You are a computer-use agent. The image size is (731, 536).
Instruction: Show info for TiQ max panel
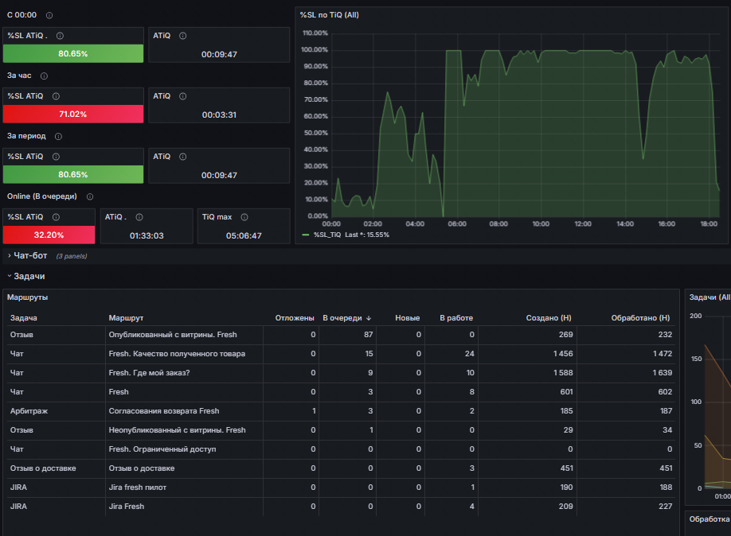[x=244, y=217]
